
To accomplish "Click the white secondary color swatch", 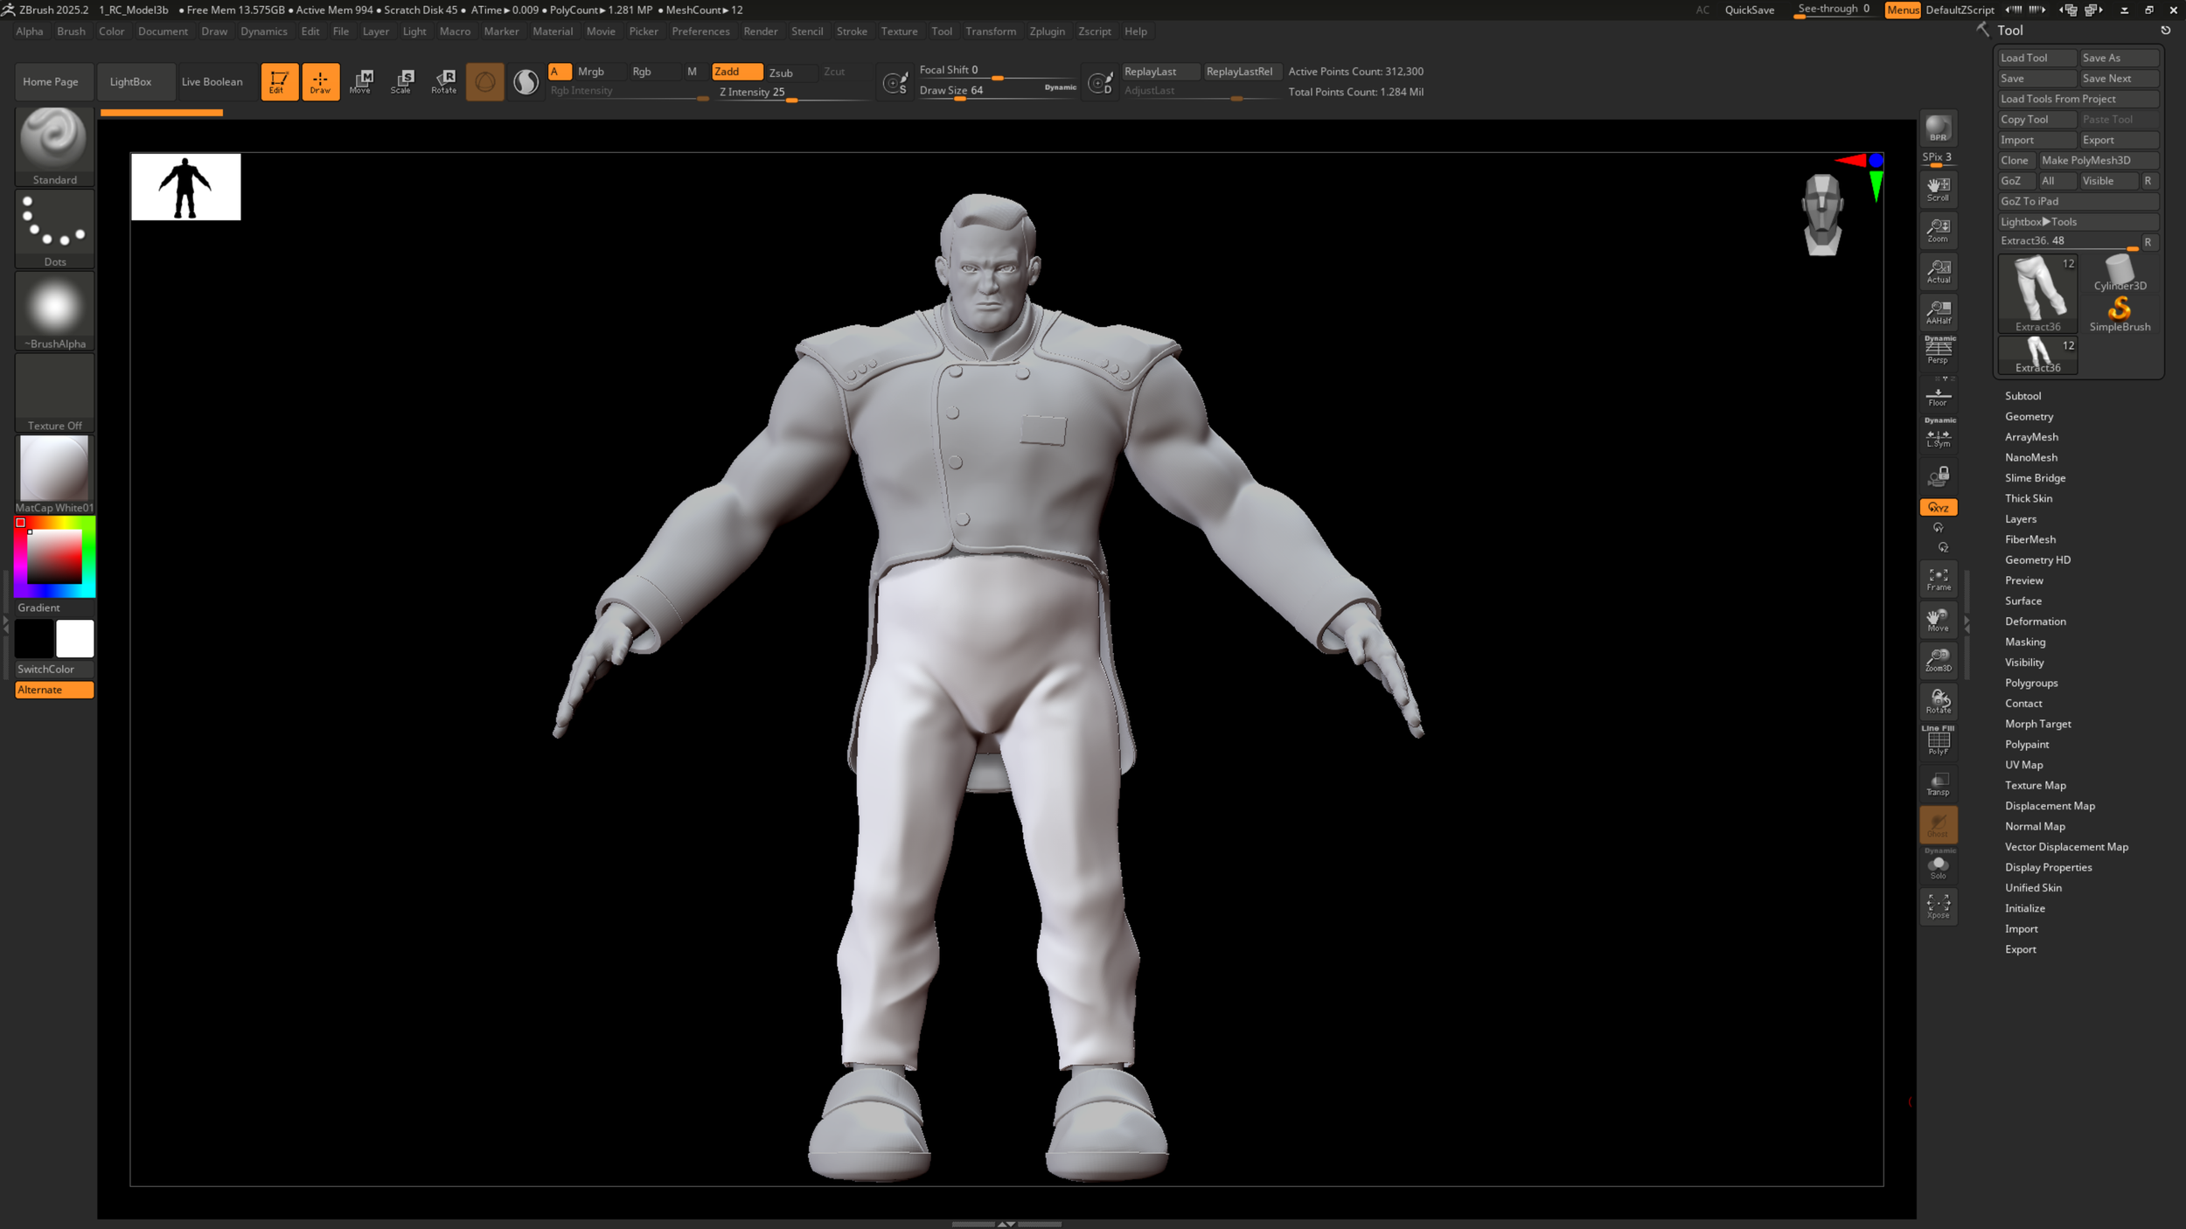I will tap(75, 639).
